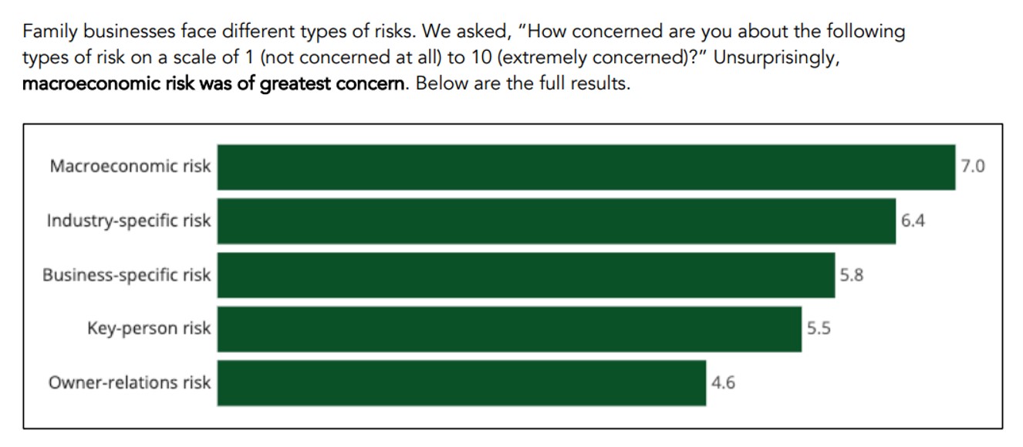Click the word "Unsurprisingly" in the paragraph

click(x=775, y=58)
